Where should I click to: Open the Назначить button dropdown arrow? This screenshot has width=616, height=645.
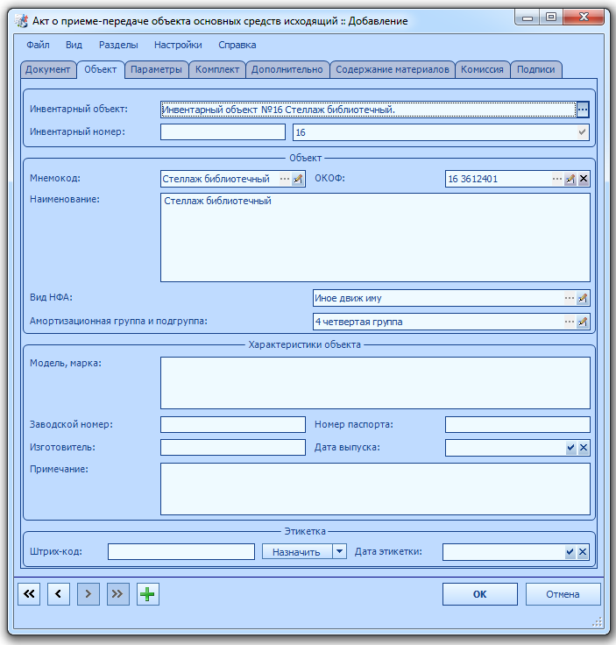(339, 551)
